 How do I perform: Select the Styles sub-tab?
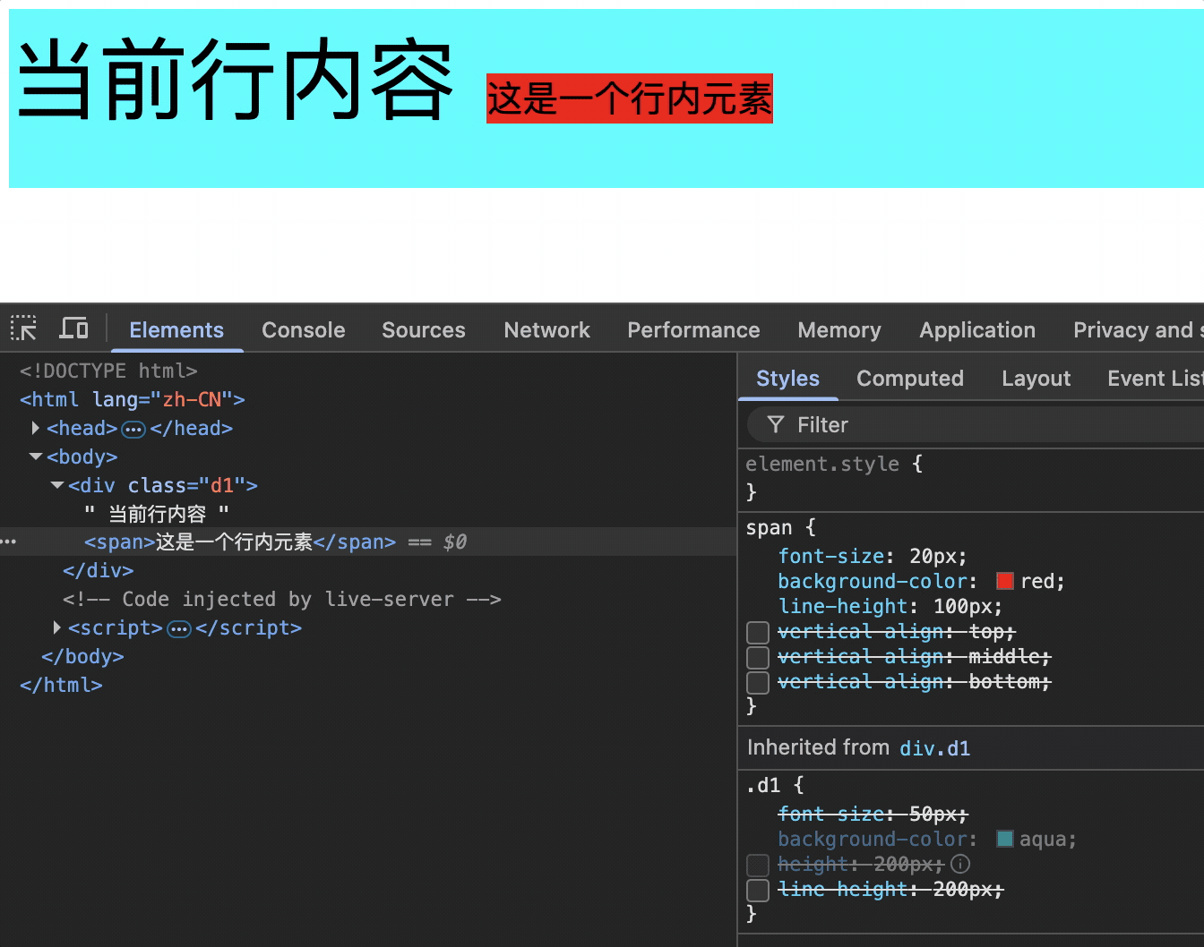(787, 378)
